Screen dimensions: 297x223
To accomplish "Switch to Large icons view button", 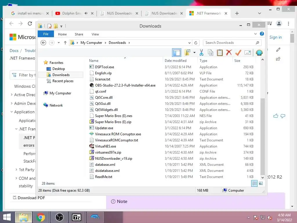I will (261, 183).
